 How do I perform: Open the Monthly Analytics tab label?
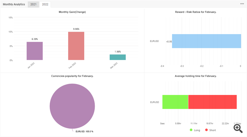click(x=14, y=4)
